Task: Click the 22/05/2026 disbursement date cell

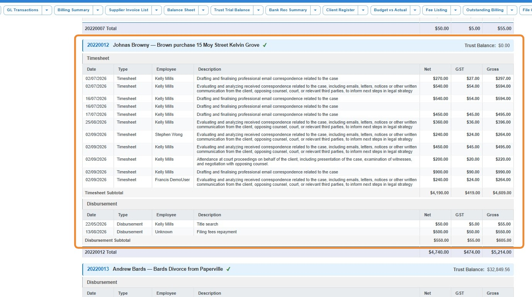Action: pyautogui.click(x=98, y=224)
